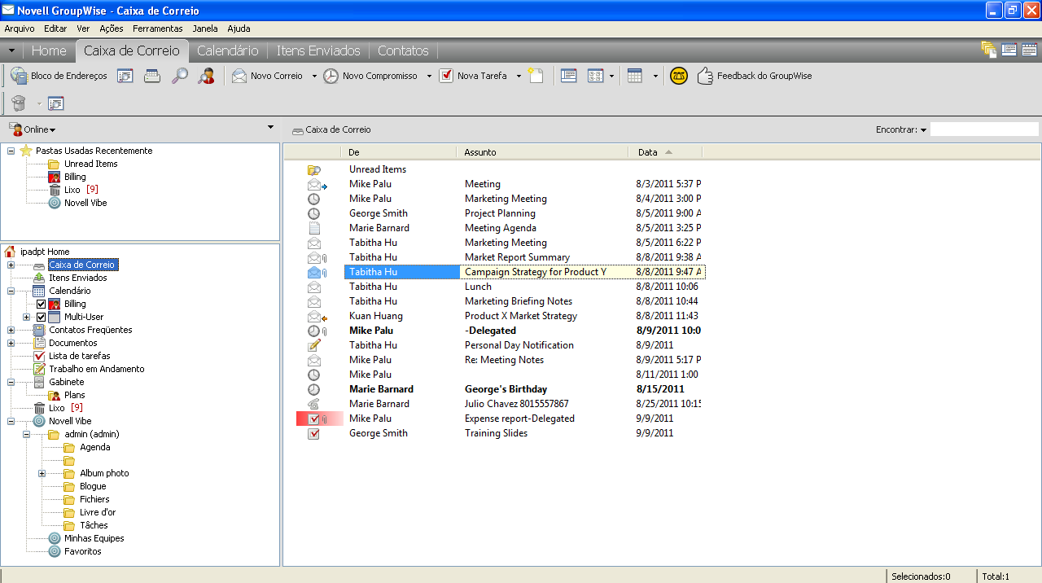Sort messages by the Data column header
Image resolution: width=1042 pixels, height=583 pixels.
click(x=665, y=152)
